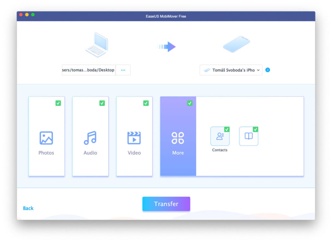The image size is (332, 242).
Task: Click the iPhone destination illustration
Action: [236, 44]
